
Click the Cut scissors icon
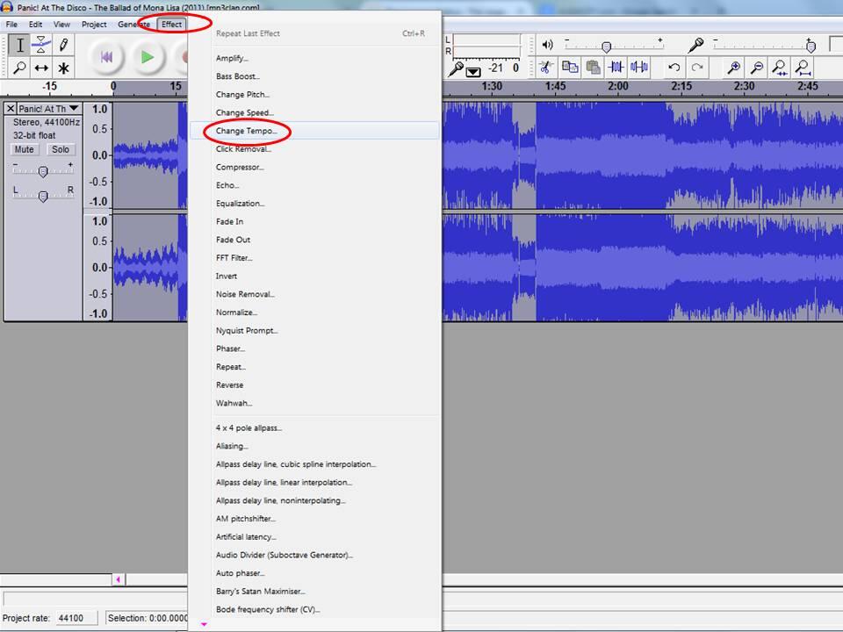(546, 68)
